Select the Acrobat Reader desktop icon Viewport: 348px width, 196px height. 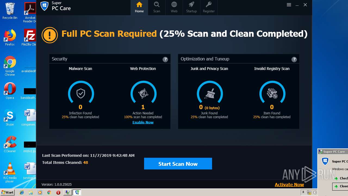(30, 13)
